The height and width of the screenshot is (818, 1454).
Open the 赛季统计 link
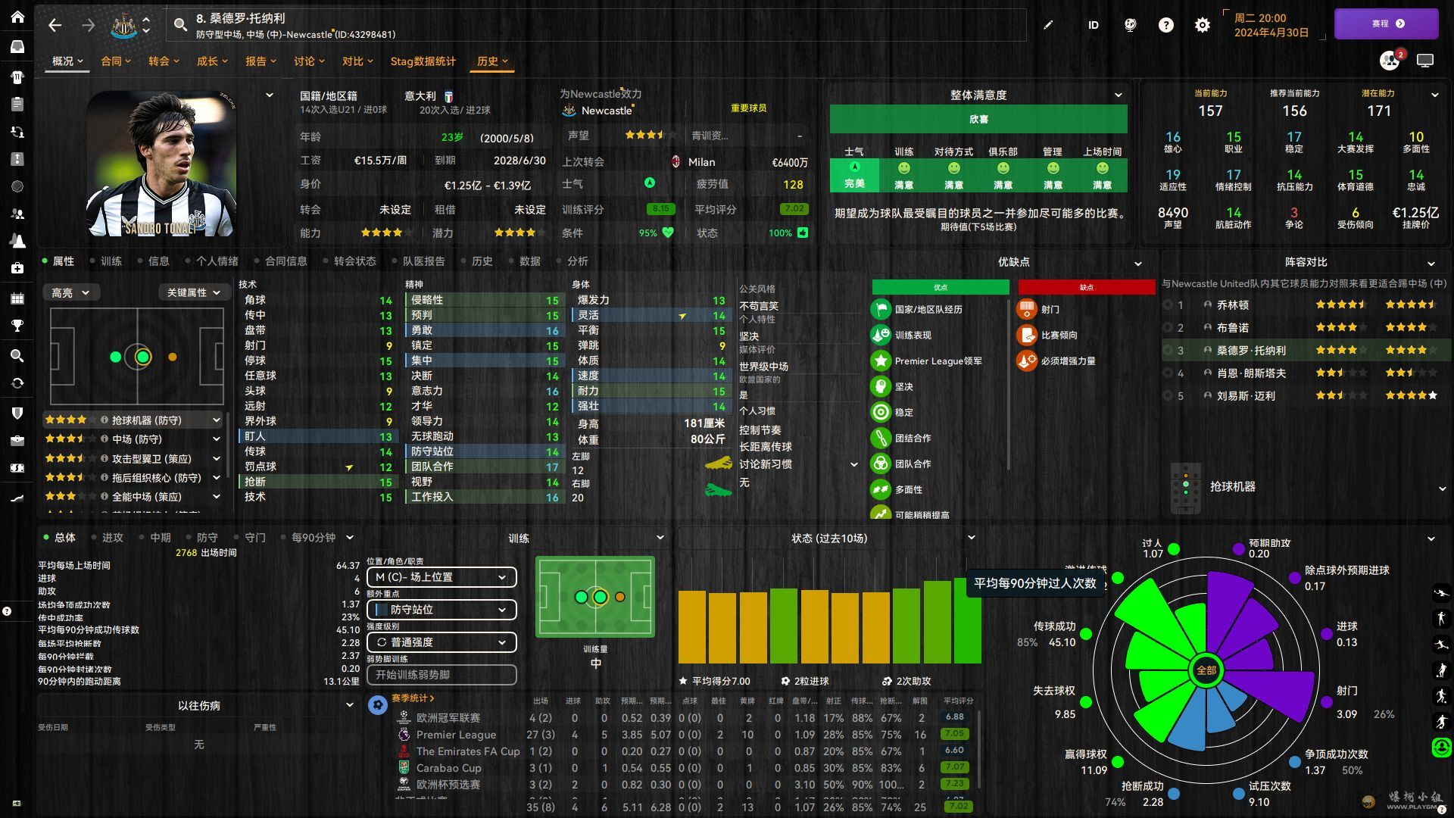click(413, 698)
